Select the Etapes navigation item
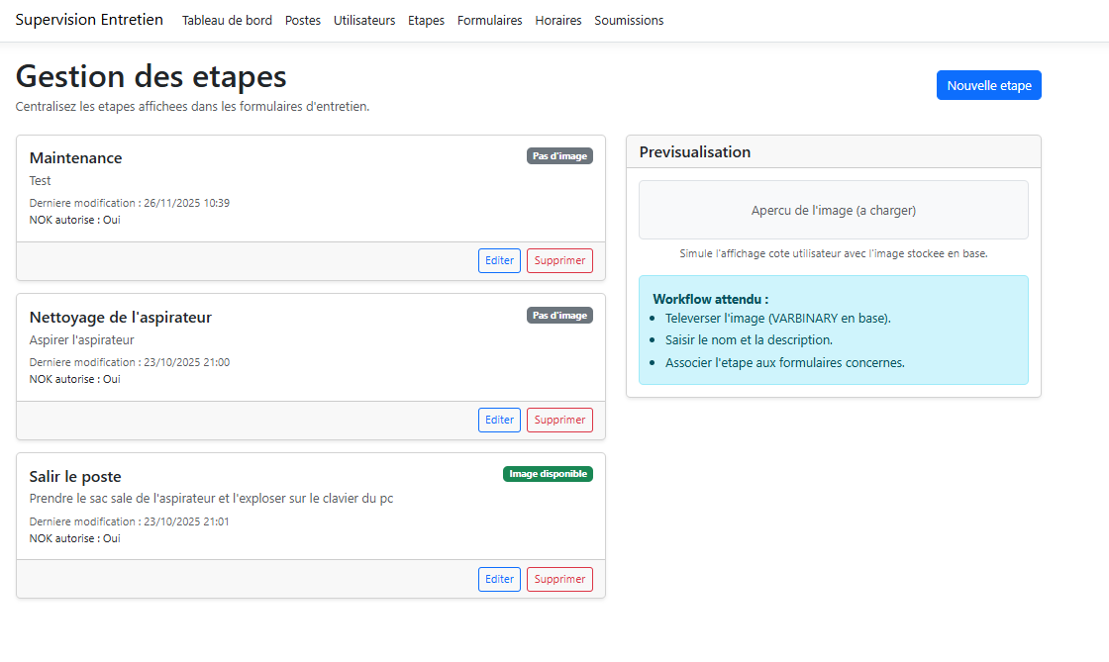The image size is (1109, 662). (426, 21)
